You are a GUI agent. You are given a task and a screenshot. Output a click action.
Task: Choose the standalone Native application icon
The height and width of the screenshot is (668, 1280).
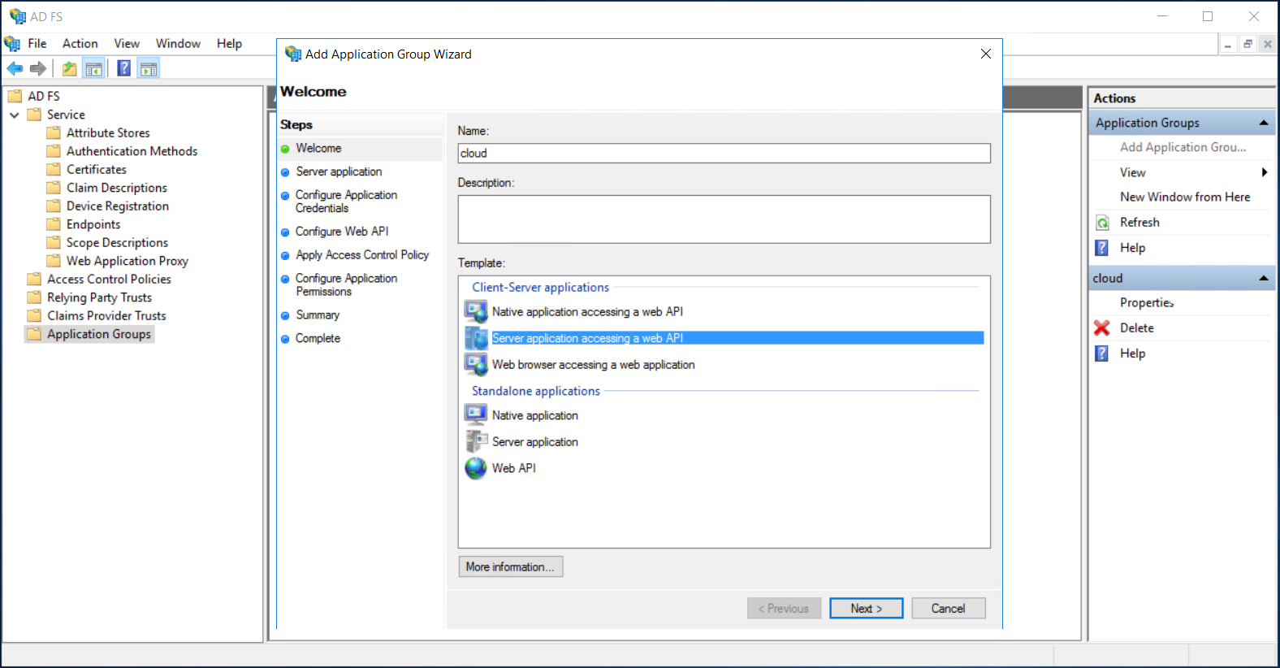click(x=475, y=415)
